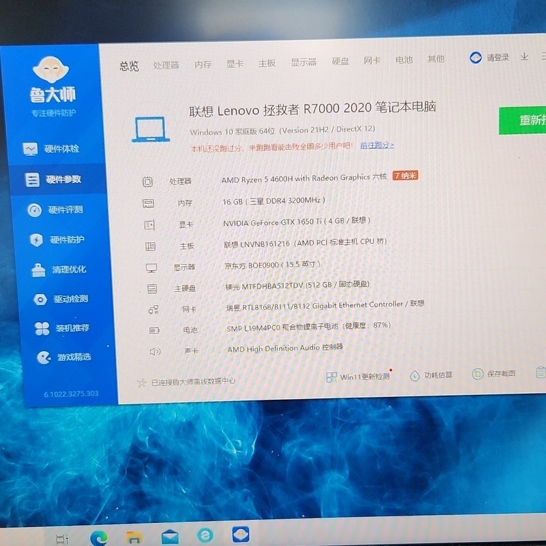This screenshot has height=546, width=546.
Task: Click the 电池 battery icon in the list
Action: point(154,330)
